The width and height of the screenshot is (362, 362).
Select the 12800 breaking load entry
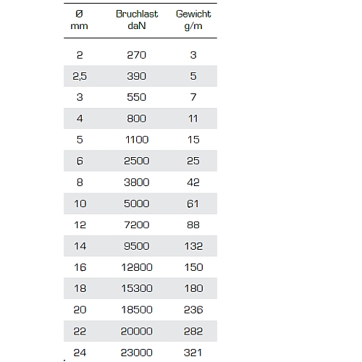click(x=137, y=267)
